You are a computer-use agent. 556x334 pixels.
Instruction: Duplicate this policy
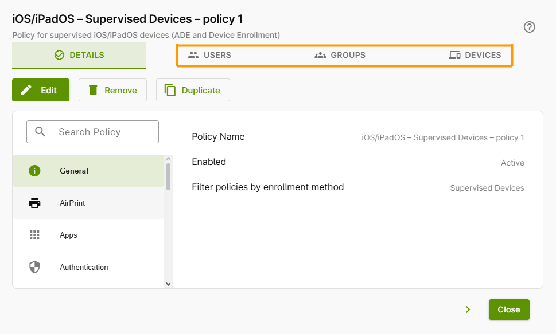(193, 90)
